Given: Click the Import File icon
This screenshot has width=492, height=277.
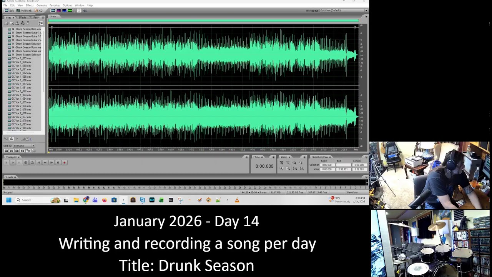Looking at the screenshot, I should click(6, 23).
